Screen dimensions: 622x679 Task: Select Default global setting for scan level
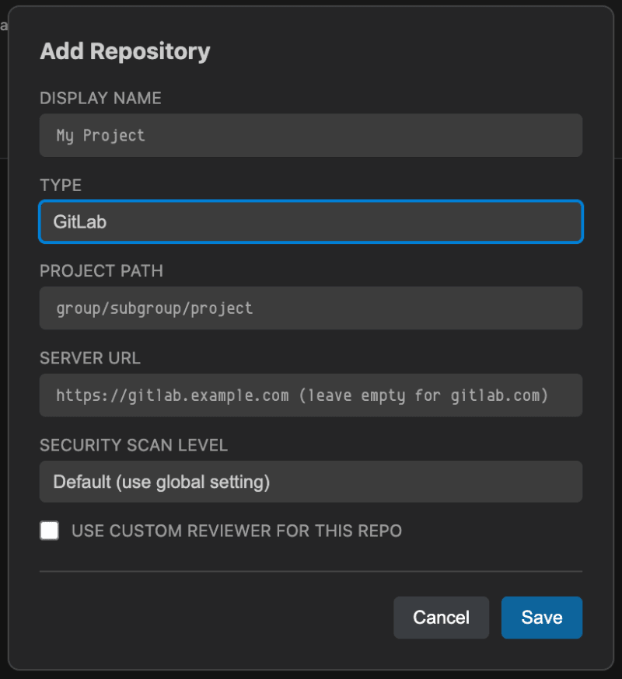(x=311, y=482)
